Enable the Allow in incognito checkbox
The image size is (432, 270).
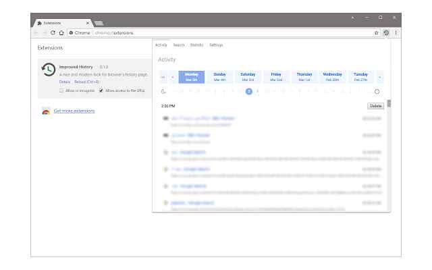(x=61, y=90)
